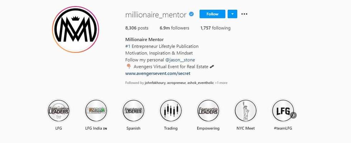Click the blue verified badge
Viewport: 351px width, 143px height.
191,14
